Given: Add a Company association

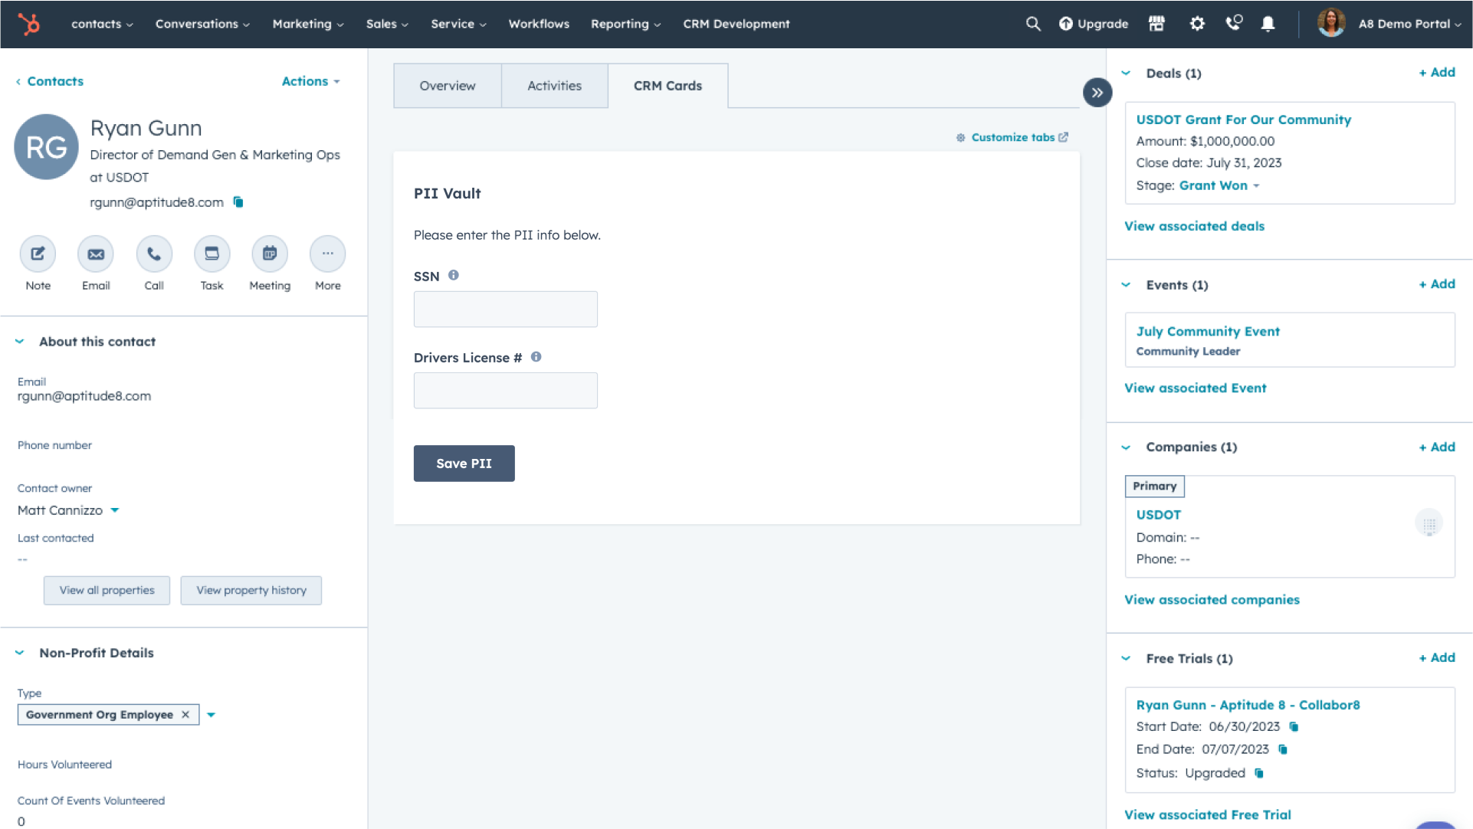Looking at the screenshot, I should 1437,447.
